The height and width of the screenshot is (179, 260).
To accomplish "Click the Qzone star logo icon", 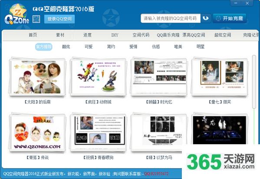I will [x=17, y=14].
